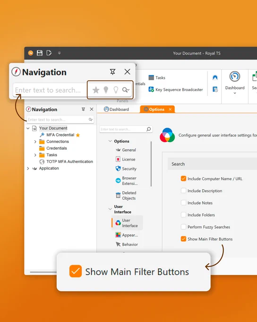Select the Application item in tree
This screenshot has height=322, width=257.
coord(49,168)
